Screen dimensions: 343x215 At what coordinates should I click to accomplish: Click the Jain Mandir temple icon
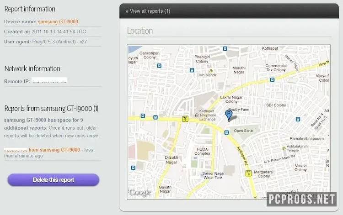[x=211, y=70]
